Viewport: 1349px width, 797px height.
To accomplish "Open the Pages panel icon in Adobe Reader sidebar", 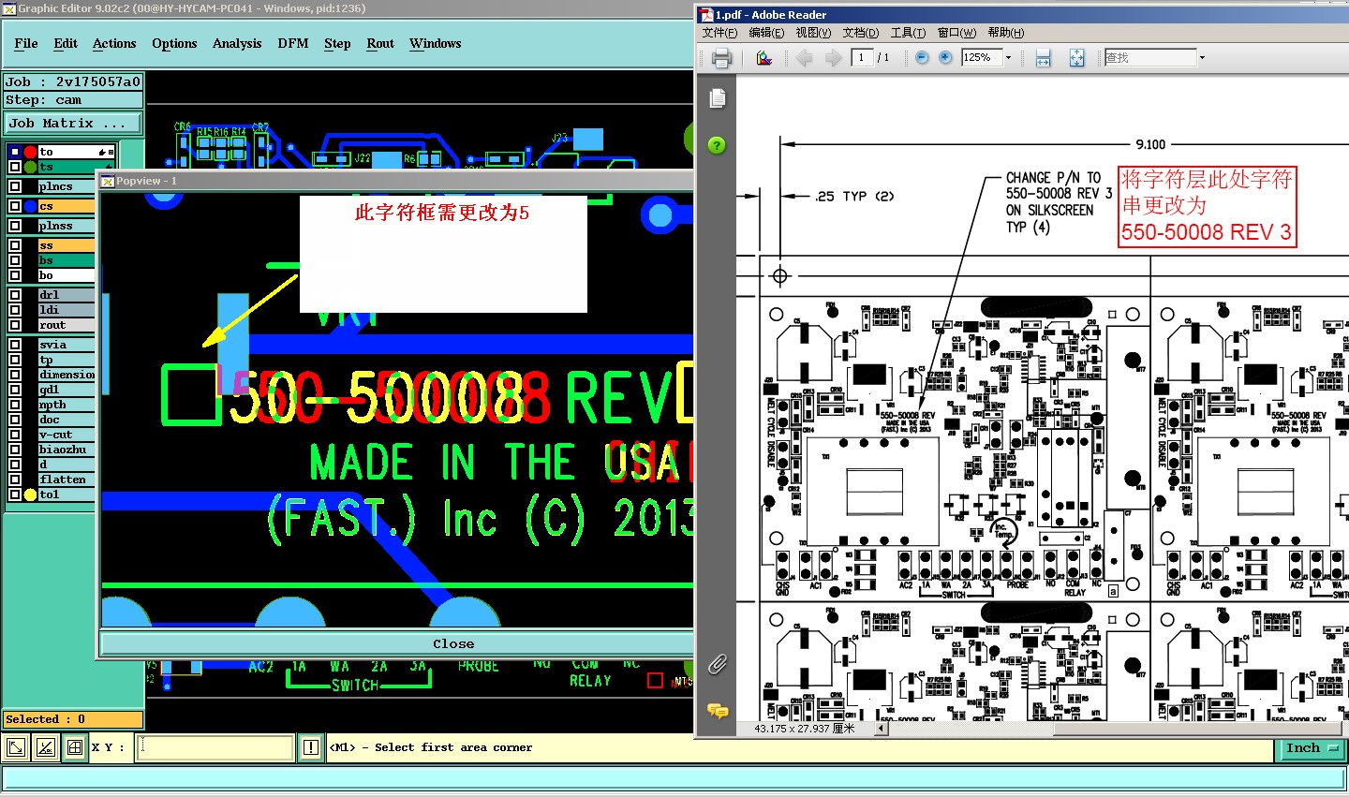I will pyautogui.click(x=718, y=98).
